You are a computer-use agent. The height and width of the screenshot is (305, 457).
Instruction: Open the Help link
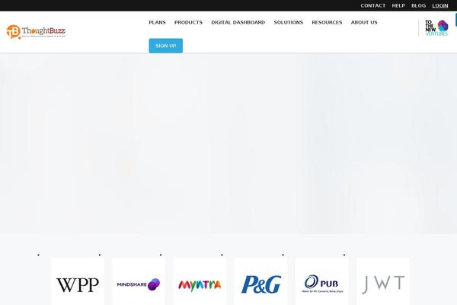(x=398, y=5)
